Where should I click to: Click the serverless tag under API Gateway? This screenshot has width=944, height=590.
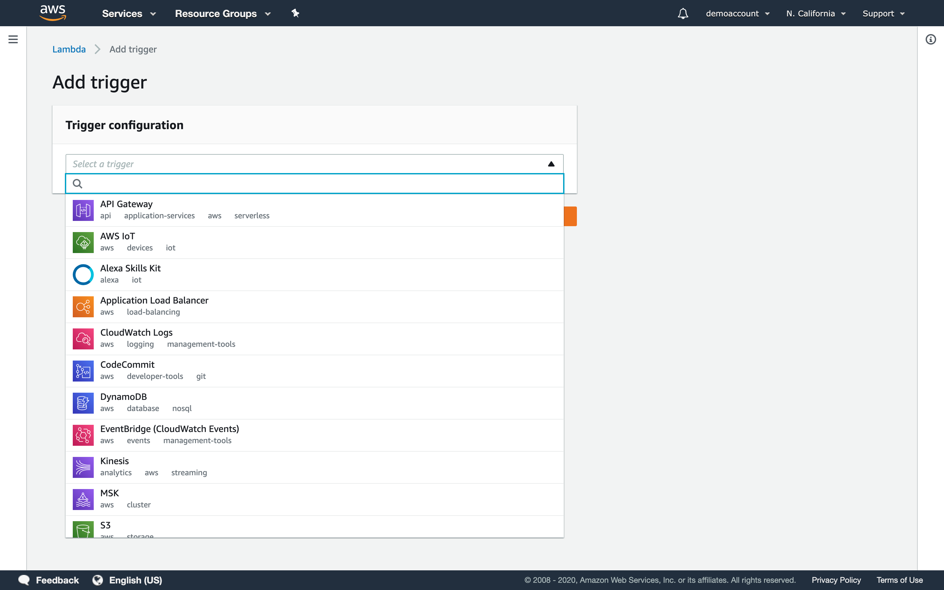[x=252, y=216]
